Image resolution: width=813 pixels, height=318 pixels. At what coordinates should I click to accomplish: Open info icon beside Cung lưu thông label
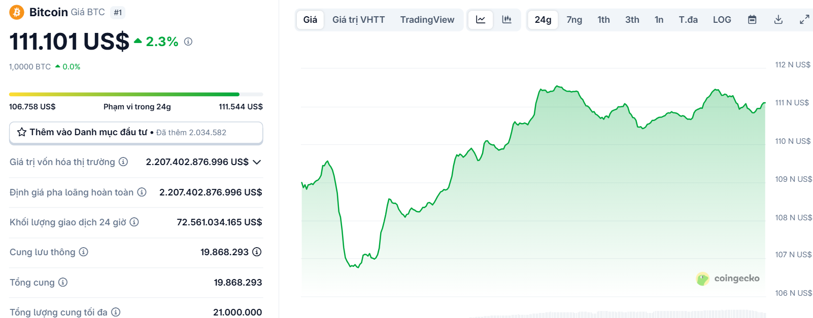click(84, 252)
